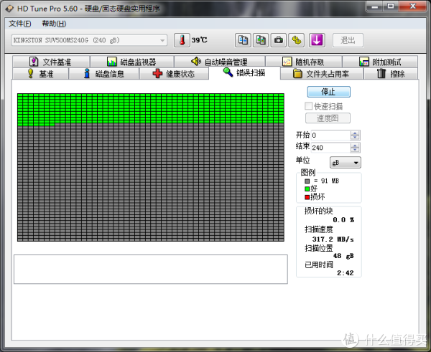Image resolution: width=431 pixels, height=352 pixels.
Task: Click the 开始 value input field
Action: tap(330, 135)
